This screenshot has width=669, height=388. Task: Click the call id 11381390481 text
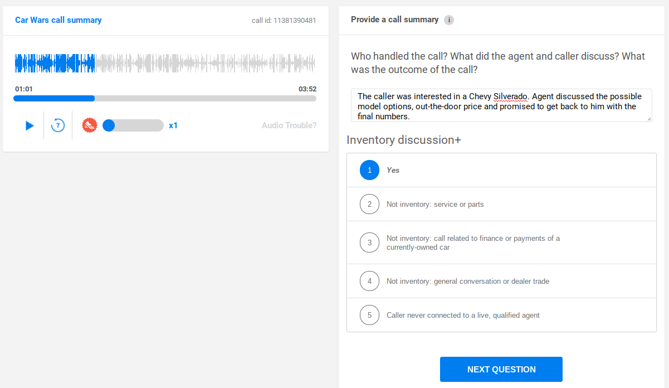pos(284,21)
